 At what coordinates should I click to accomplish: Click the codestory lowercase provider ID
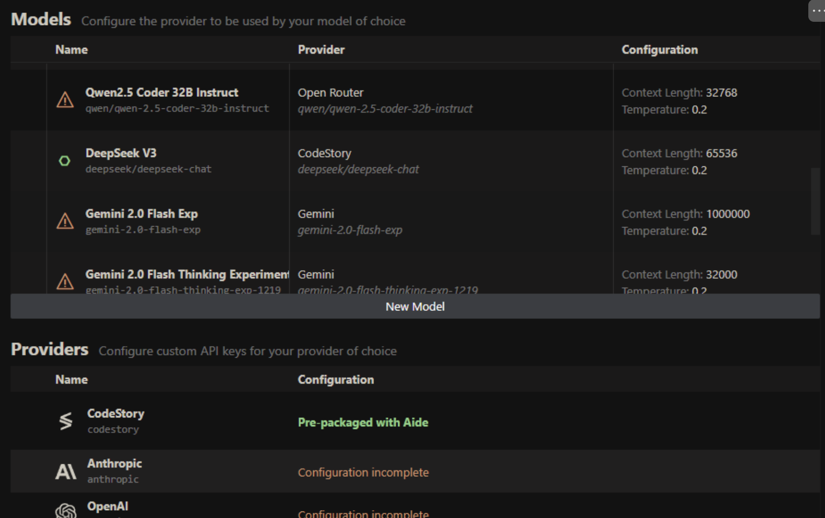tap(113, 429)
